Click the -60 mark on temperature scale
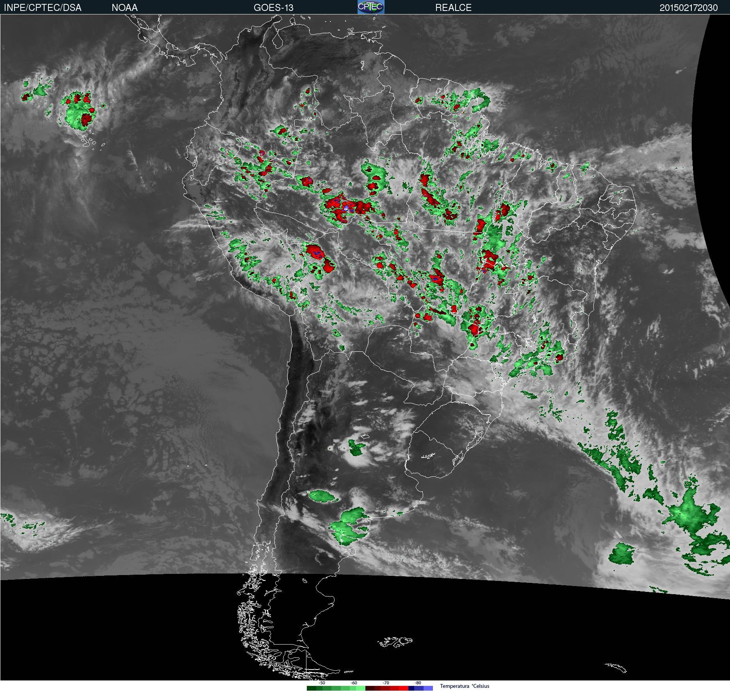This screenshot has width=730, height=691. [x=354, y=683]
